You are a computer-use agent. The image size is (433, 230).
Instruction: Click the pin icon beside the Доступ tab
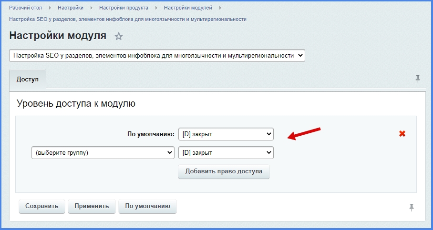[418, 79]
